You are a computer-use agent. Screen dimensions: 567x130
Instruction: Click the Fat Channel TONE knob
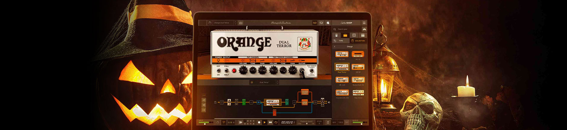pos(253,70)
